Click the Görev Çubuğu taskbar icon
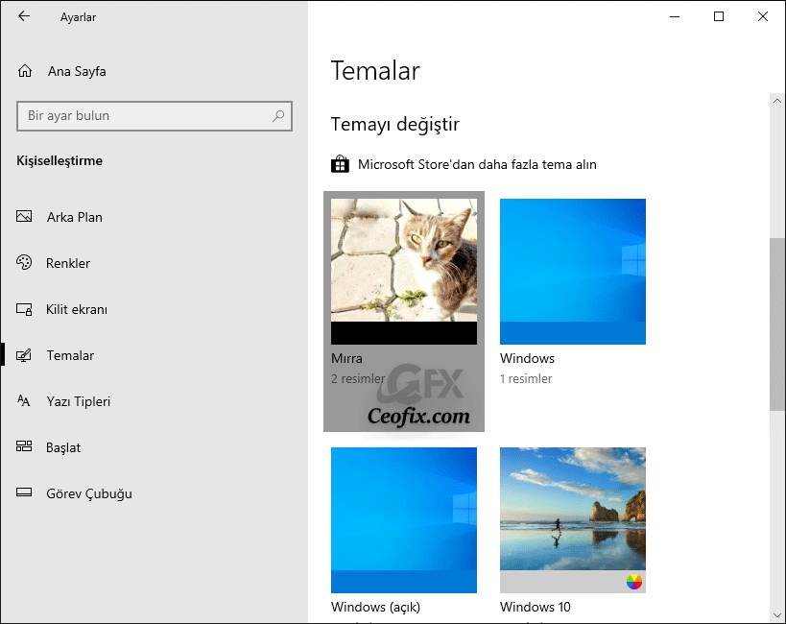Image resolution: width=786 pixels, height=624 pixels. (24, 492)
